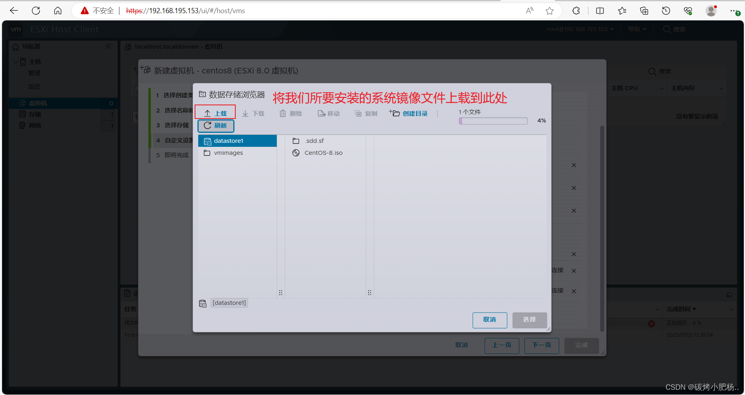The height and width of the screenshot is (395, 745).
Task: Cancel the running upload task
Action: pyautogui.click(x=651, y=324)
